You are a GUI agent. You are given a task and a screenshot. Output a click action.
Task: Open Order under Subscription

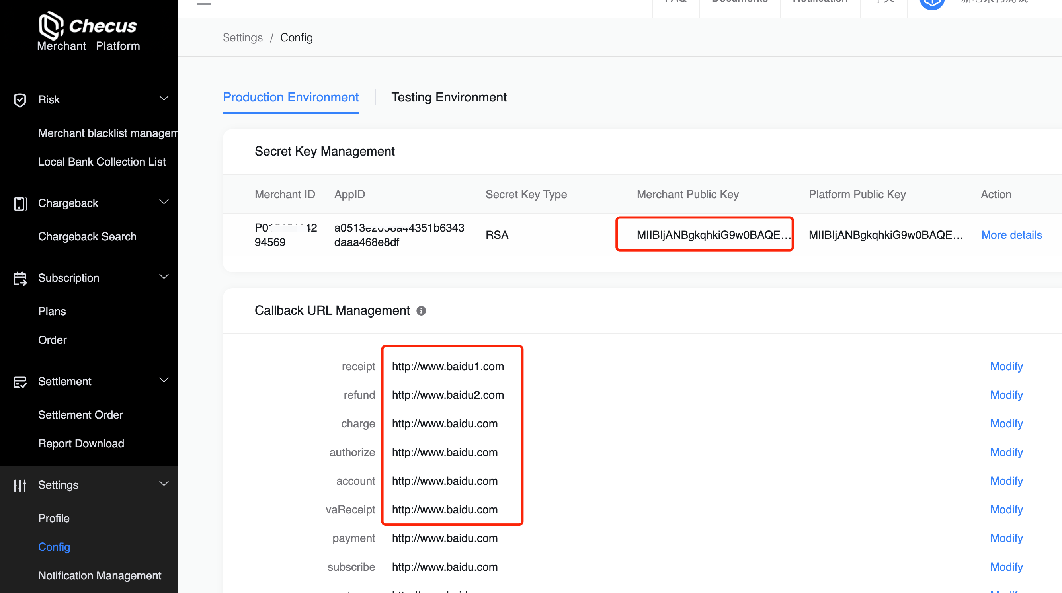[53, 340]
